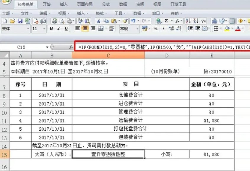Viewport: 250px width, 171px height.
Task: Apply the red font color A
Action: click(x=238, y=29)
